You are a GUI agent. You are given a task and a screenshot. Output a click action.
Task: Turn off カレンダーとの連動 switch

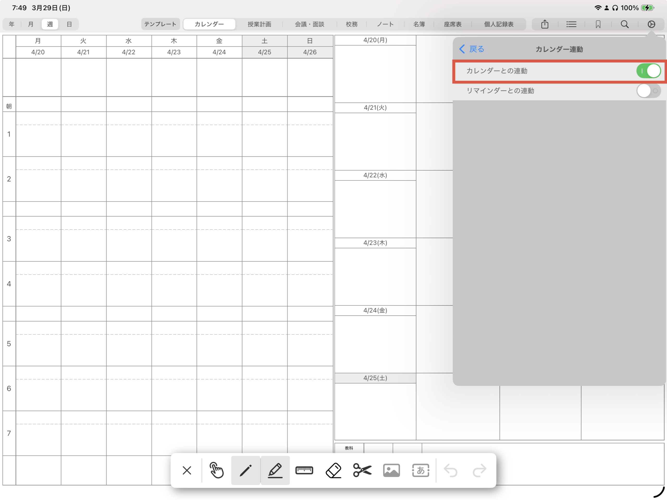648,71
